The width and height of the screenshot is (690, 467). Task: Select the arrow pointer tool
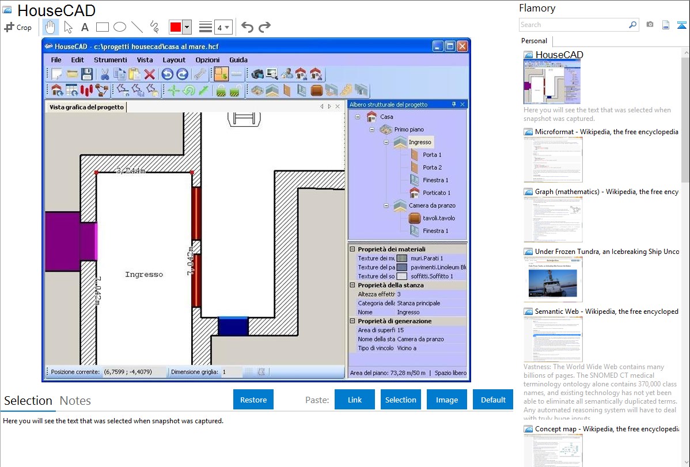coord(68,27)
